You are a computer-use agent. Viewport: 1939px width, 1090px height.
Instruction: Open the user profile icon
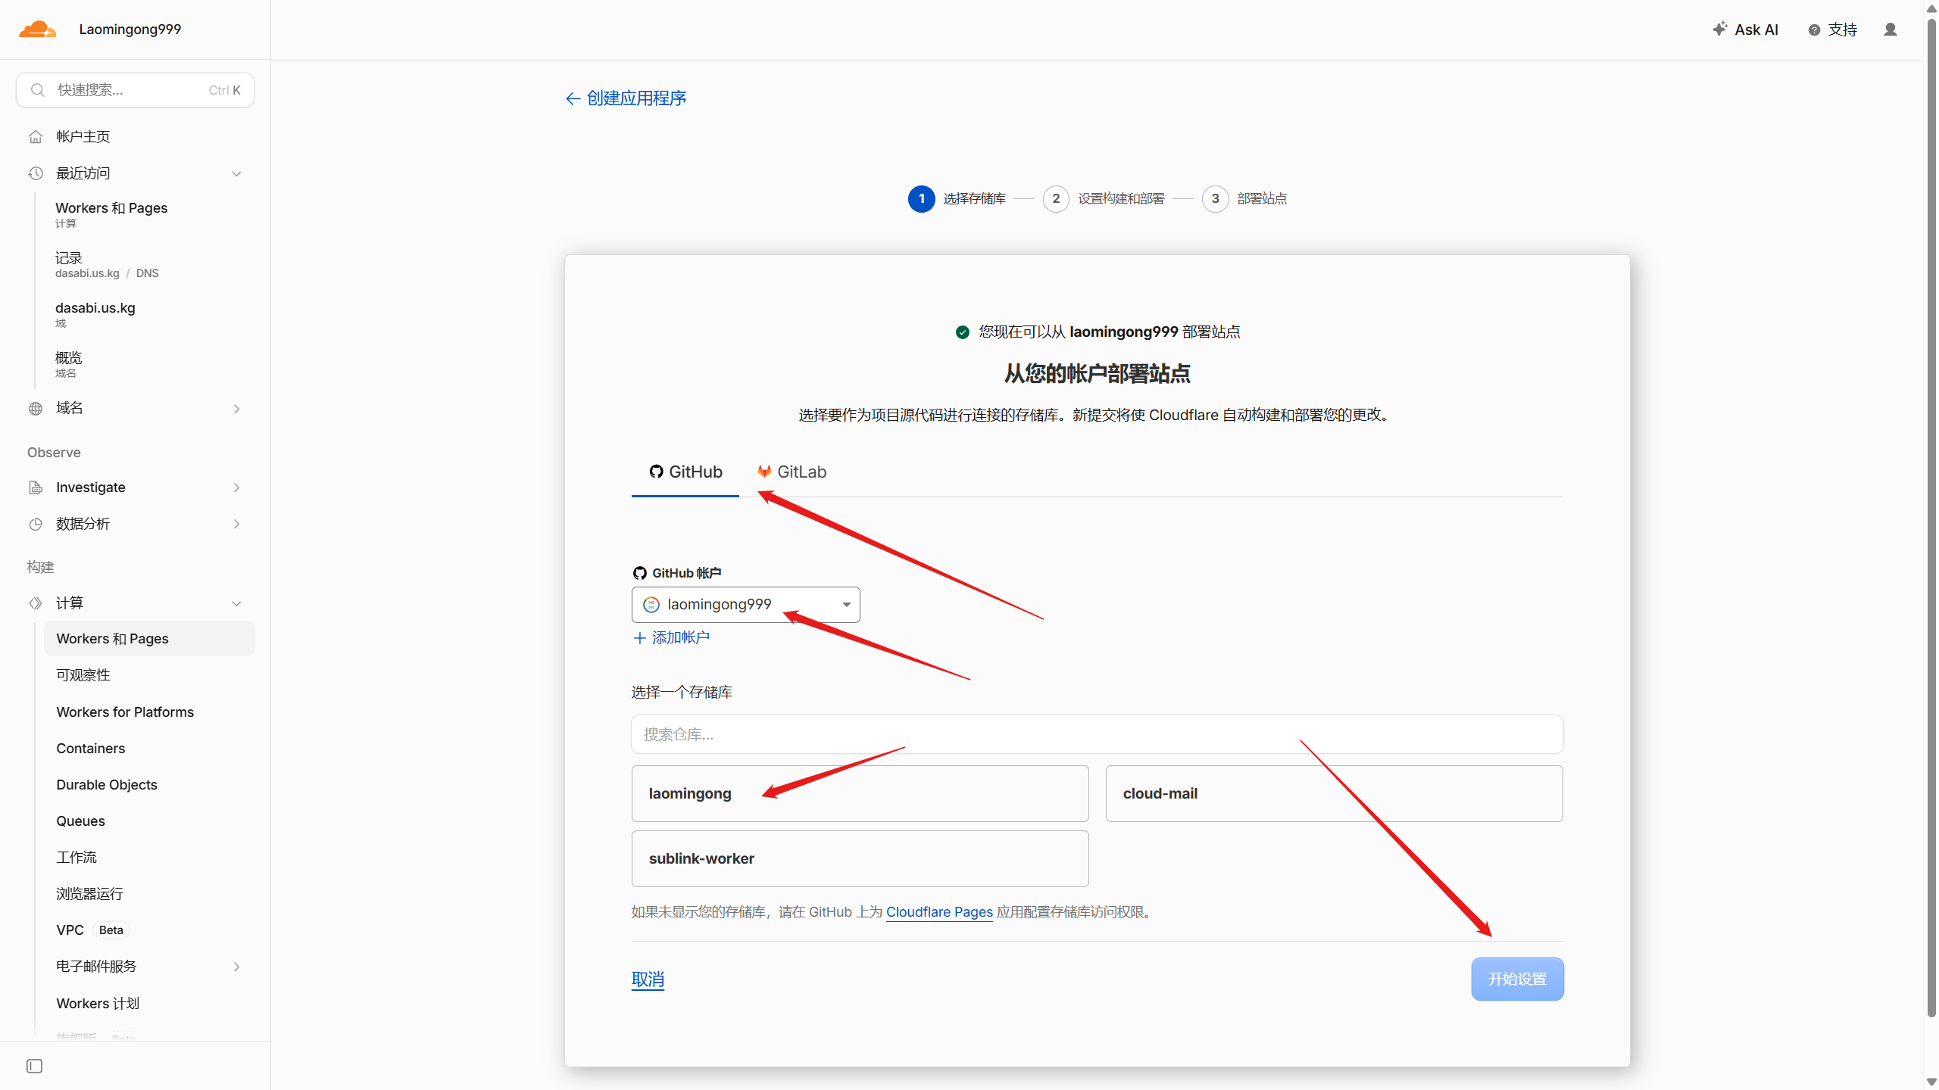(x=1891, y=30)
